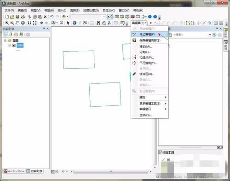Switch to the ArcToolbox tab

[14, 171]
